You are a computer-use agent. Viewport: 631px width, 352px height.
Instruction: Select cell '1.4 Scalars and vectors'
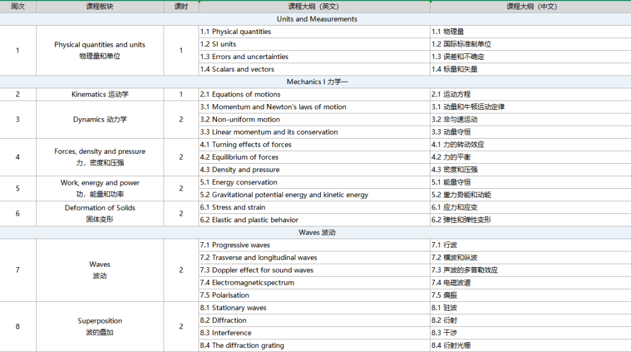point(314,69)
